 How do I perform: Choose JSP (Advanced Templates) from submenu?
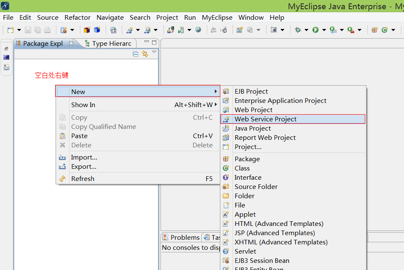pyautogui.click(x=293, y=233)
